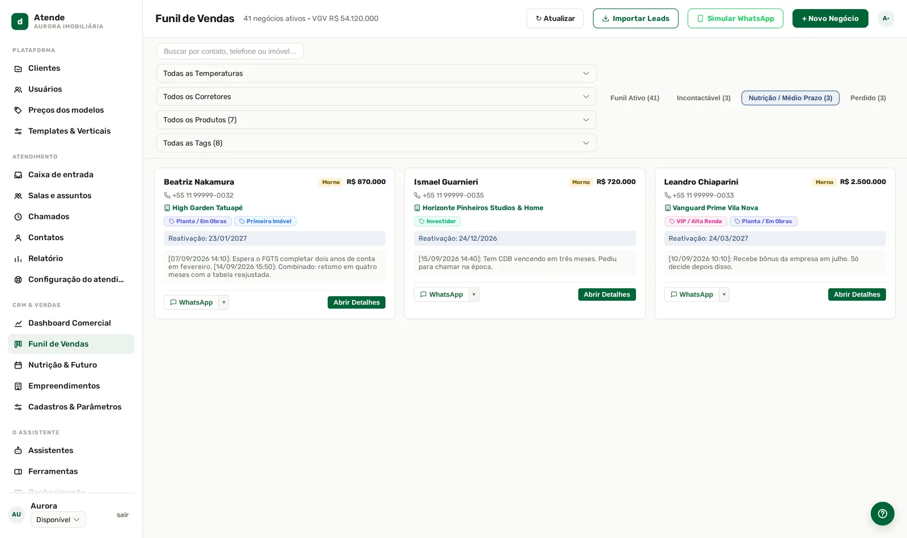Expand the Todas as Tags (8) dropdown
Viewport: 907px width, 538px height.
[376, 143]
